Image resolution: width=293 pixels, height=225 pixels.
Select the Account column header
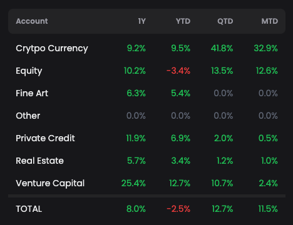coord(32,21)
